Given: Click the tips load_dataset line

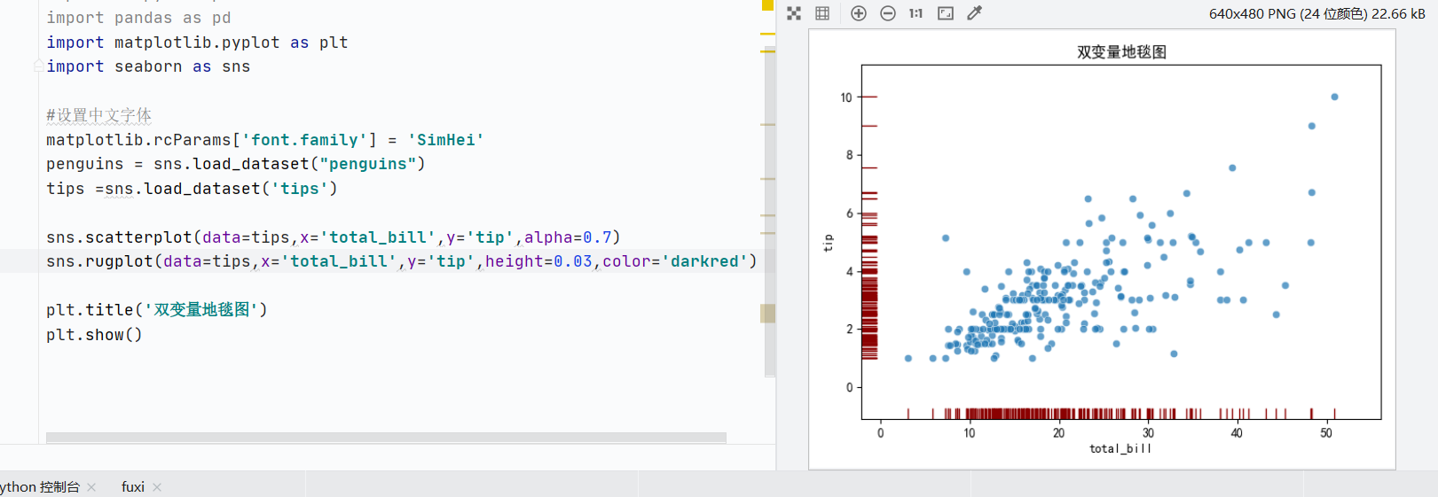Looking at the screenshot, I should pyautogui.click(x=192, y=189).
